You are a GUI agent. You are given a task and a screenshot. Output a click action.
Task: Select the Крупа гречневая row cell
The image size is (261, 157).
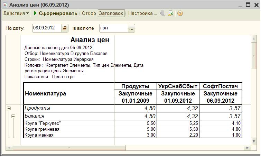click(68, 129)
